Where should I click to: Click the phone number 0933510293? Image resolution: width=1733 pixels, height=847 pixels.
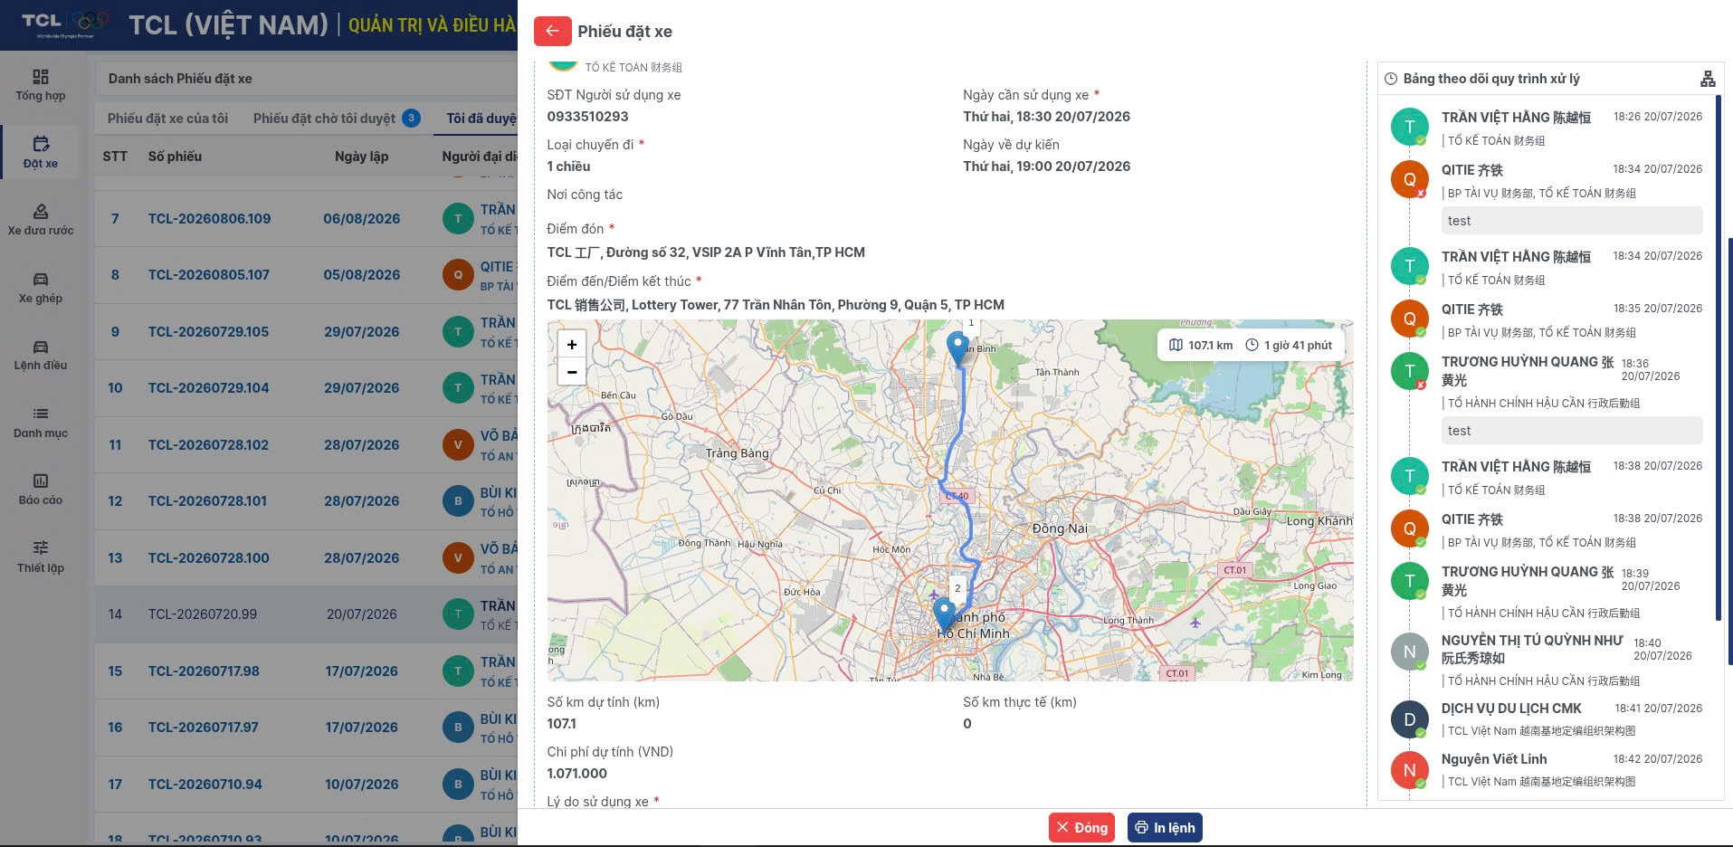pos(587,117)
